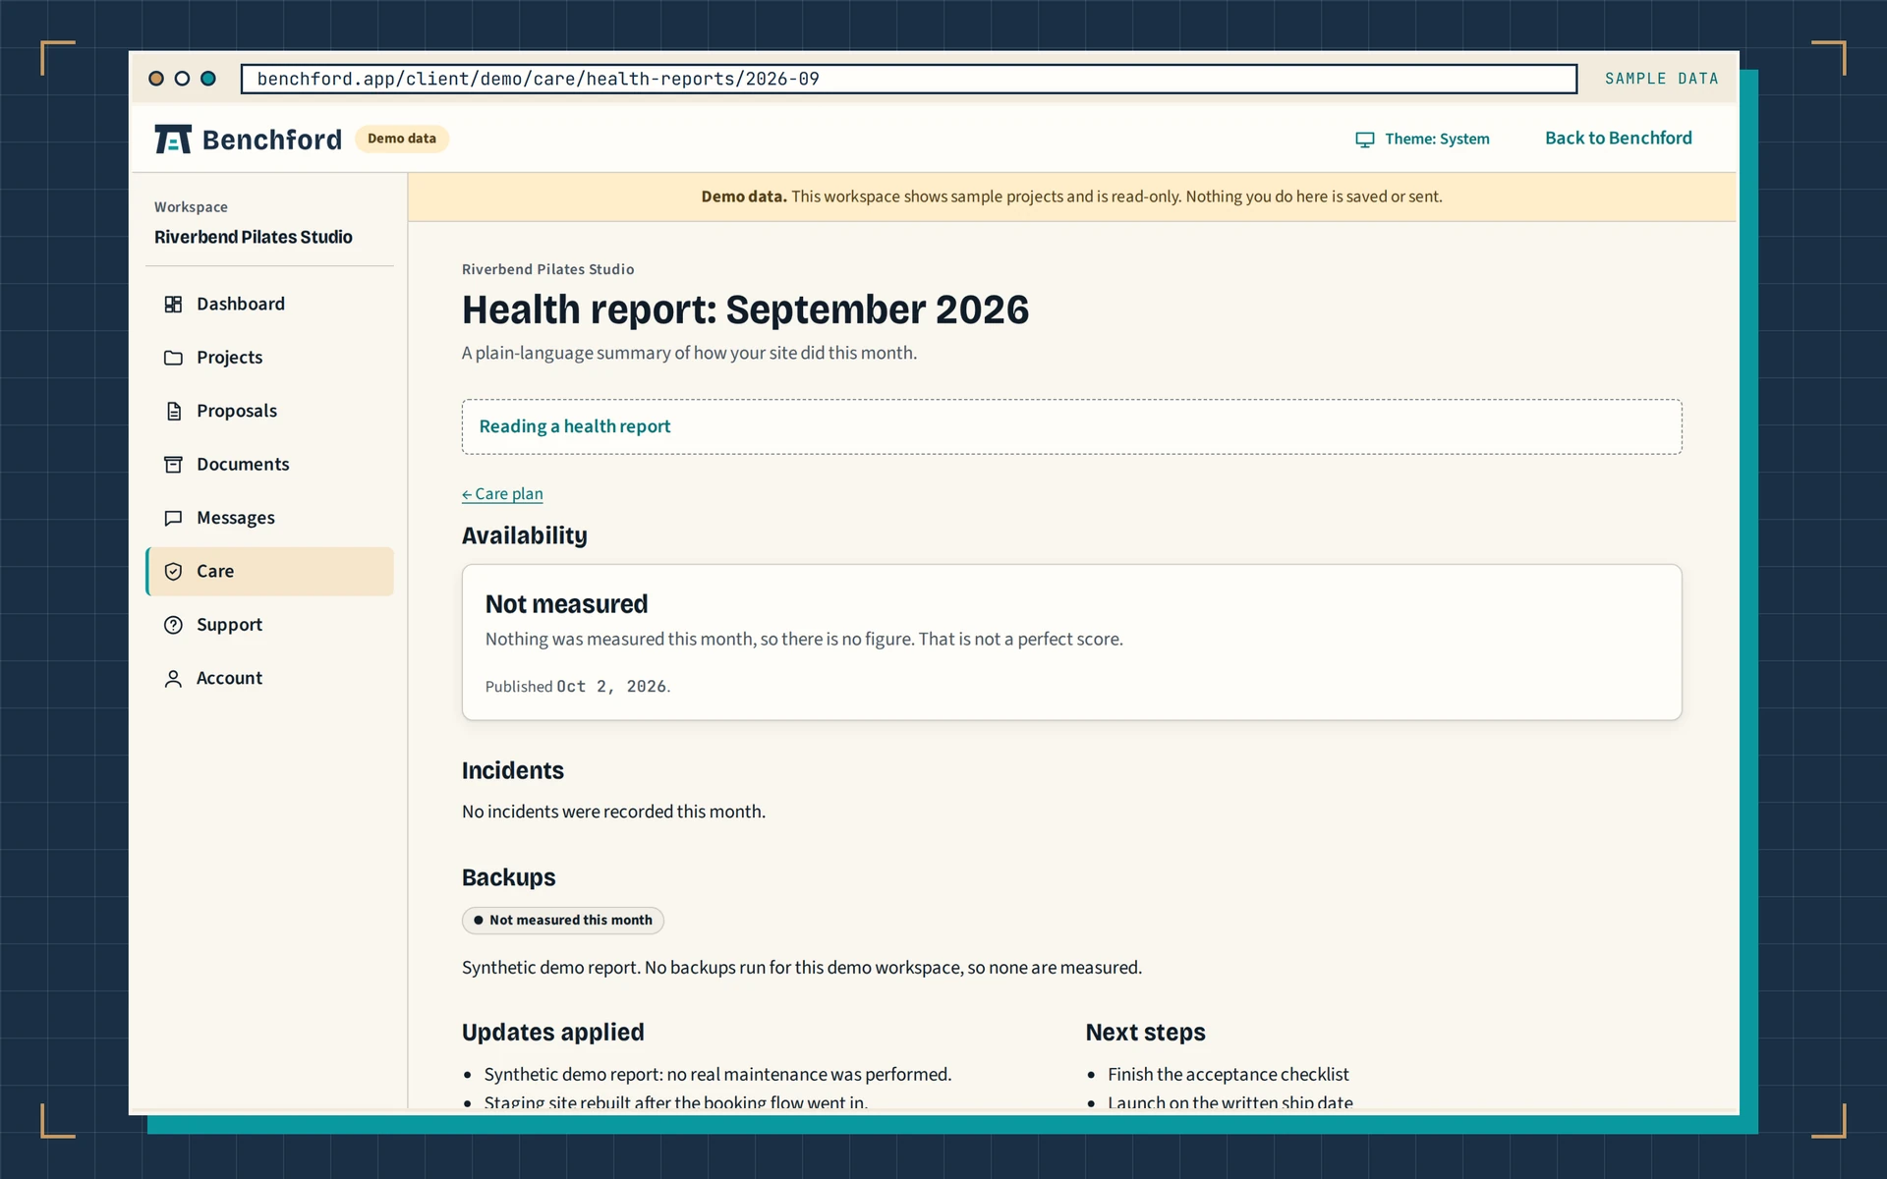This screenshot has height=1179, width=1887.
Task: Click Finish the acceptance checklist item
Action: [x=1228, y=1075]
